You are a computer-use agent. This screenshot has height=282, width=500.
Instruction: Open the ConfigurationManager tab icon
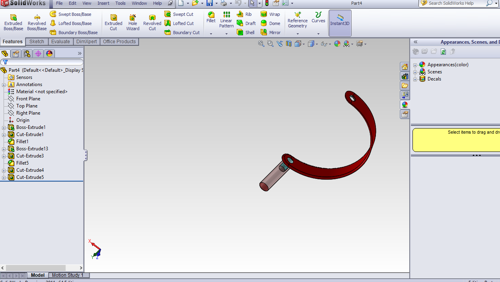(x=27, y=54)
